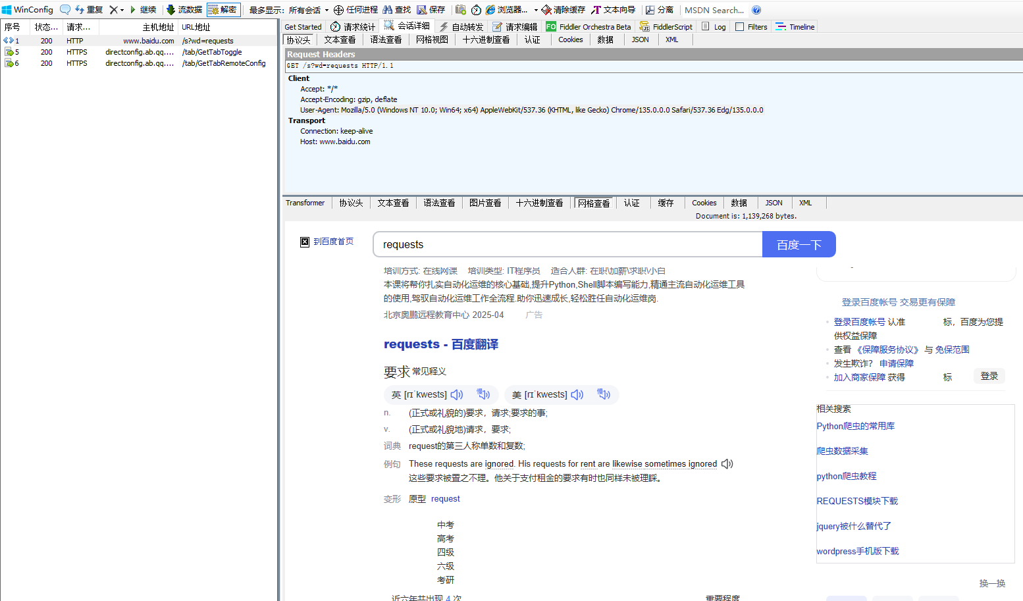Click the request original form link
The height and width of the screenshot is (601, 1023).
(x=446, y=499)
